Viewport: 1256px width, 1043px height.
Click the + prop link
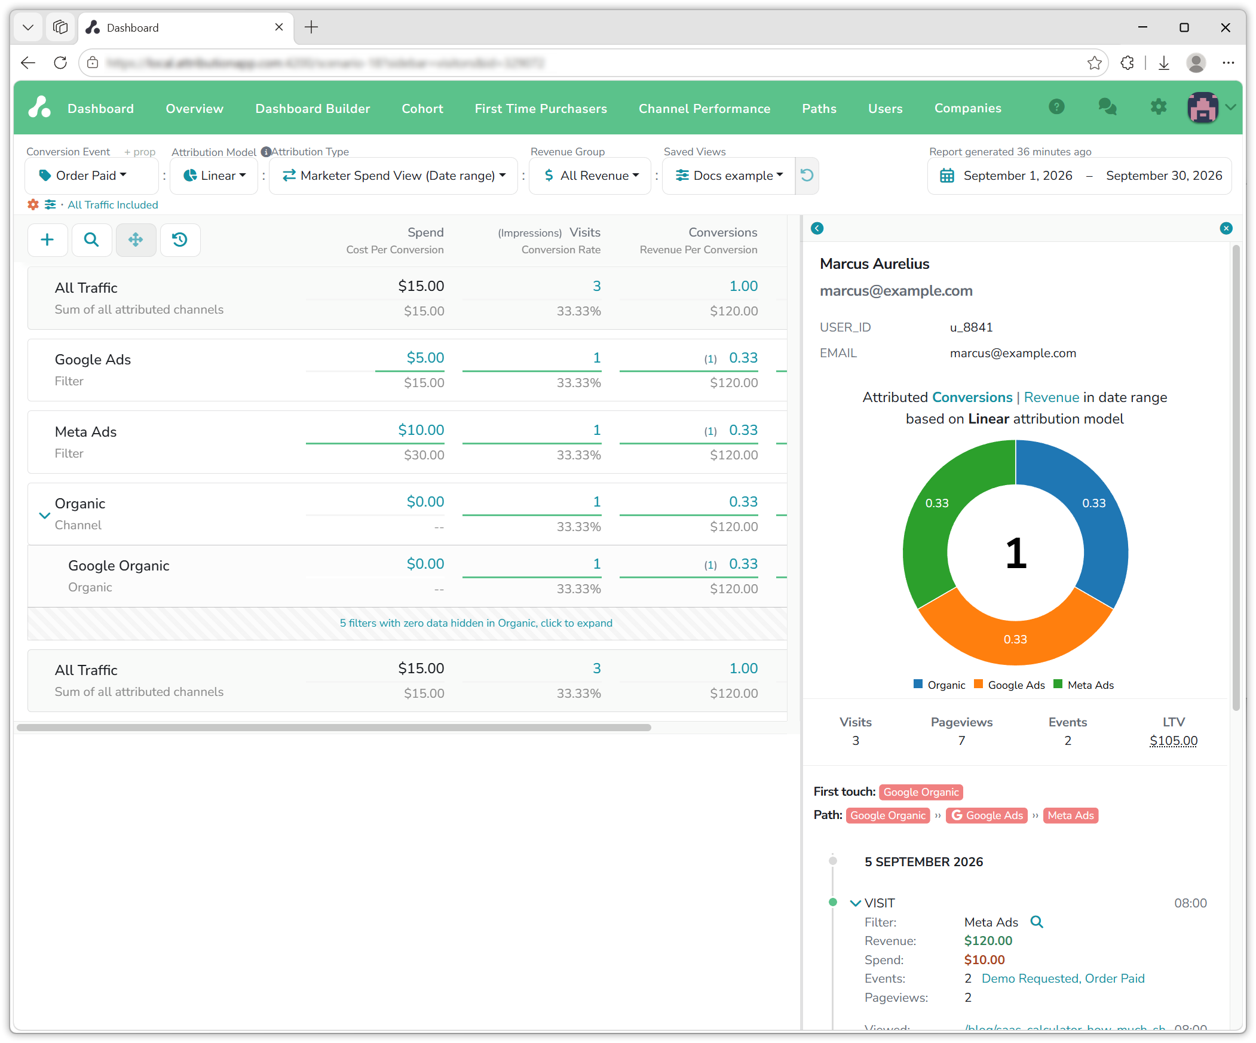point(139,152)
